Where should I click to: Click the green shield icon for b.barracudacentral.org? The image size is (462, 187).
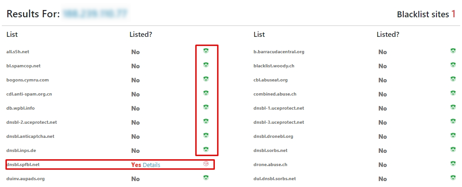[x=453, y=51]
